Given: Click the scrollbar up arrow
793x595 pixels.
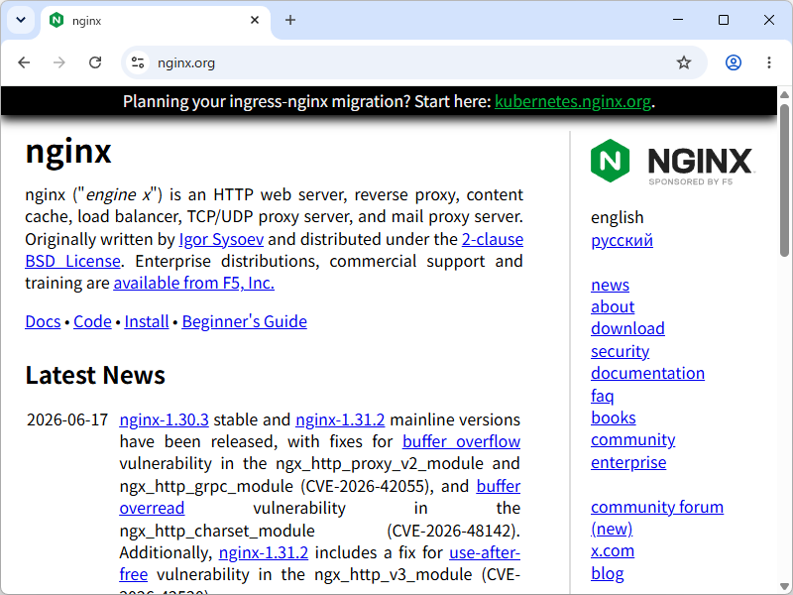Looking at the screenshot, I should (784, 94).
